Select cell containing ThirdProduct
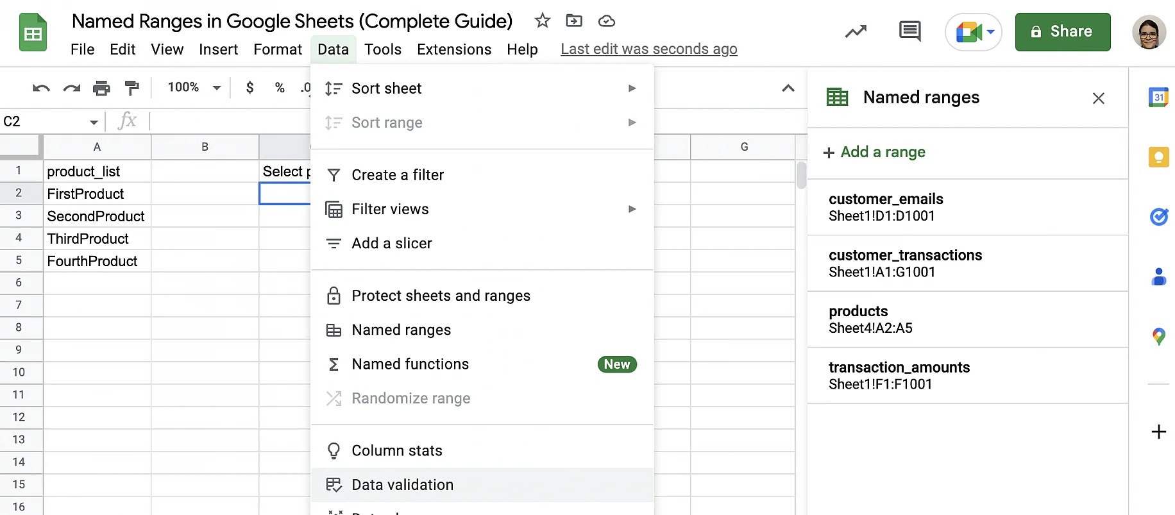This screenshot has height=515, width=1175. click(x=97, y=239)
